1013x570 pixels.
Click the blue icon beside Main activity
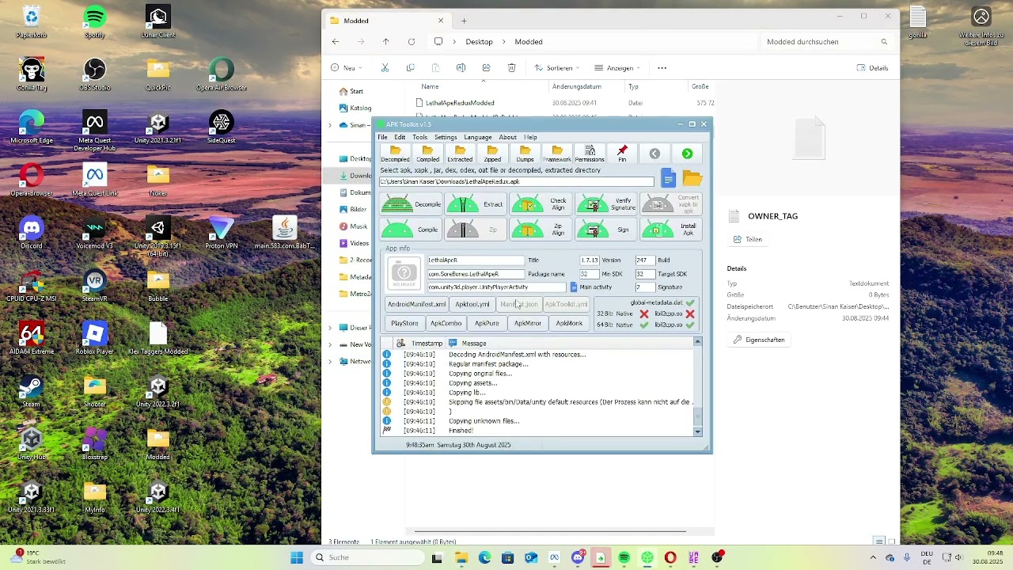pyautogui.click(x=574, y=287)
